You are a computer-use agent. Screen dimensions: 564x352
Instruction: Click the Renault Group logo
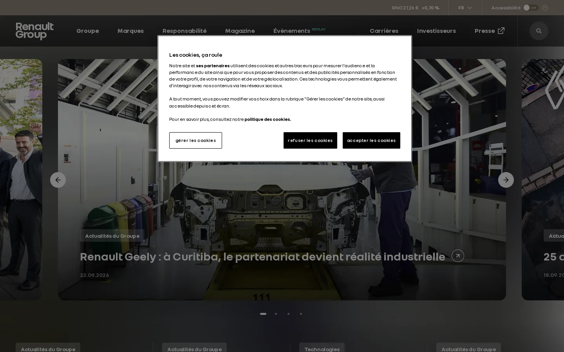pyautogui.click(x=34, y=31)
